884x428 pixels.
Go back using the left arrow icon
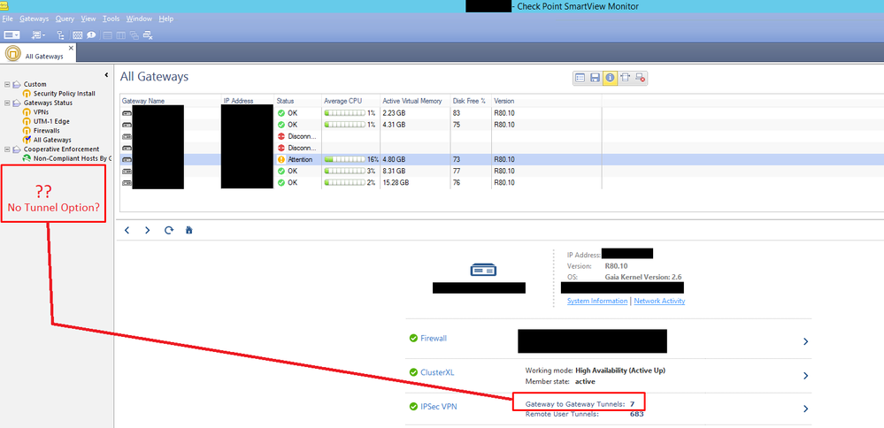pyautogui.click(x=127, y=230)
